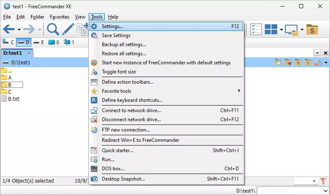This screenshot has width=330, height=195.
Task: Go to parent folder up-arrow icon
Action: click(x=298, y=62)
